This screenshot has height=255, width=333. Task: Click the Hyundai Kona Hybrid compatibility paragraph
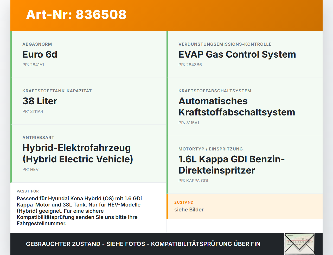79,211
